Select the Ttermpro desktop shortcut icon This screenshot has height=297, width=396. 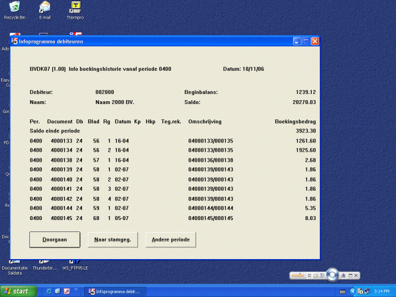(75, 8)
